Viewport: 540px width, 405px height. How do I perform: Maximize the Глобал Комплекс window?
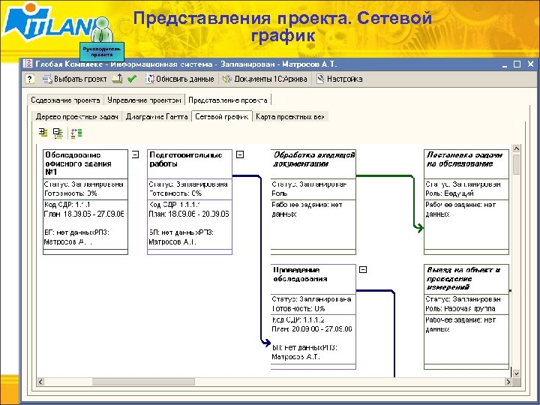pos(517,64)
